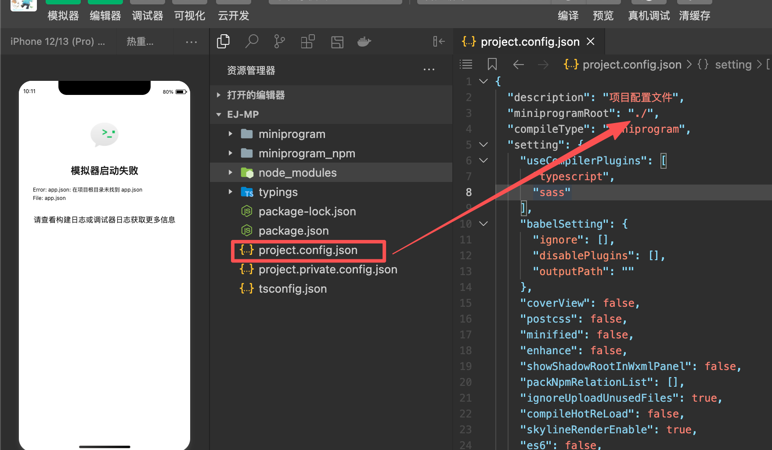Open resource manager more actions menu
This screenshot has width=772, height=450.
(x=429, y=70)
